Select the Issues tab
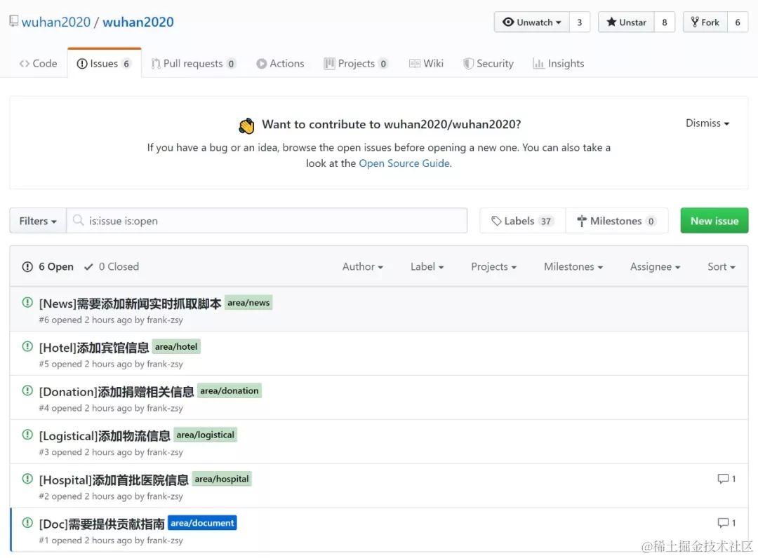The image size is (758, 558). pyautogui.click(x=104, y=63)
